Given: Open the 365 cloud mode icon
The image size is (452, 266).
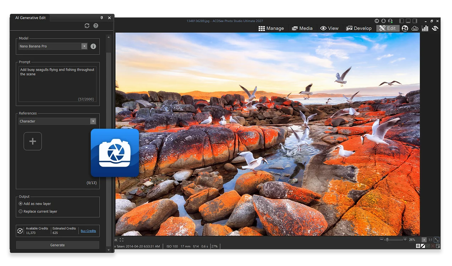Looking at the screenshot, I should [415, 28].
